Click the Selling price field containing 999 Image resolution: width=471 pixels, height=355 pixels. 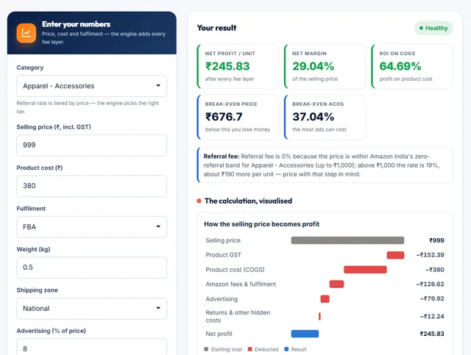(x=91, y=146)
